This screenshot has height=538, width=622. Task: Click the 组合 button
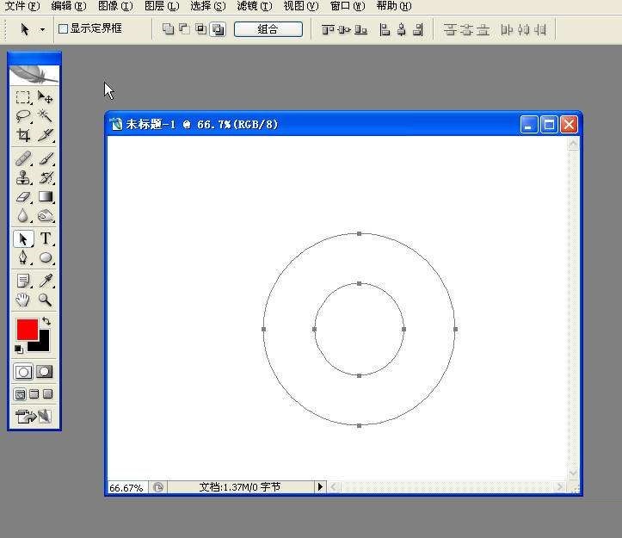pos(268,29)
